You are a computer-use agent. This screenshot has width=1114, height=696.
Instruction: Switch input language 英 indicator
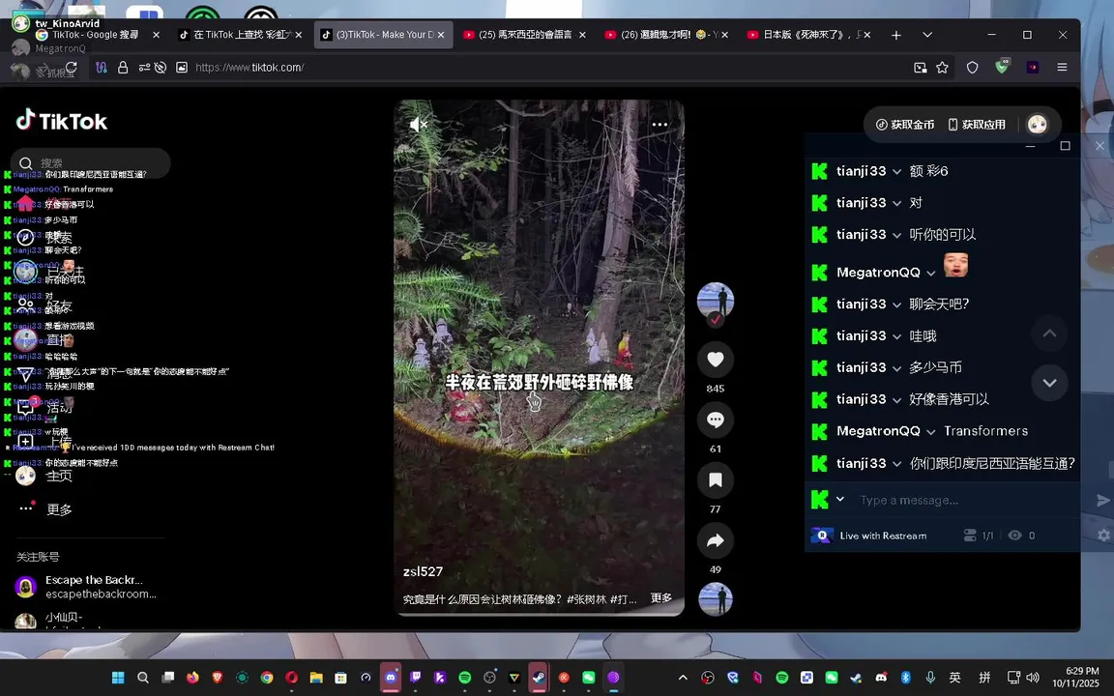pos(954,678)
